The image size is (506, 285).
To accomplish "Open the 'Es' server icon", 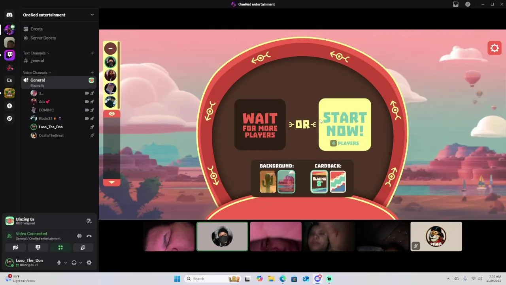I will click(x=9, y=80).
